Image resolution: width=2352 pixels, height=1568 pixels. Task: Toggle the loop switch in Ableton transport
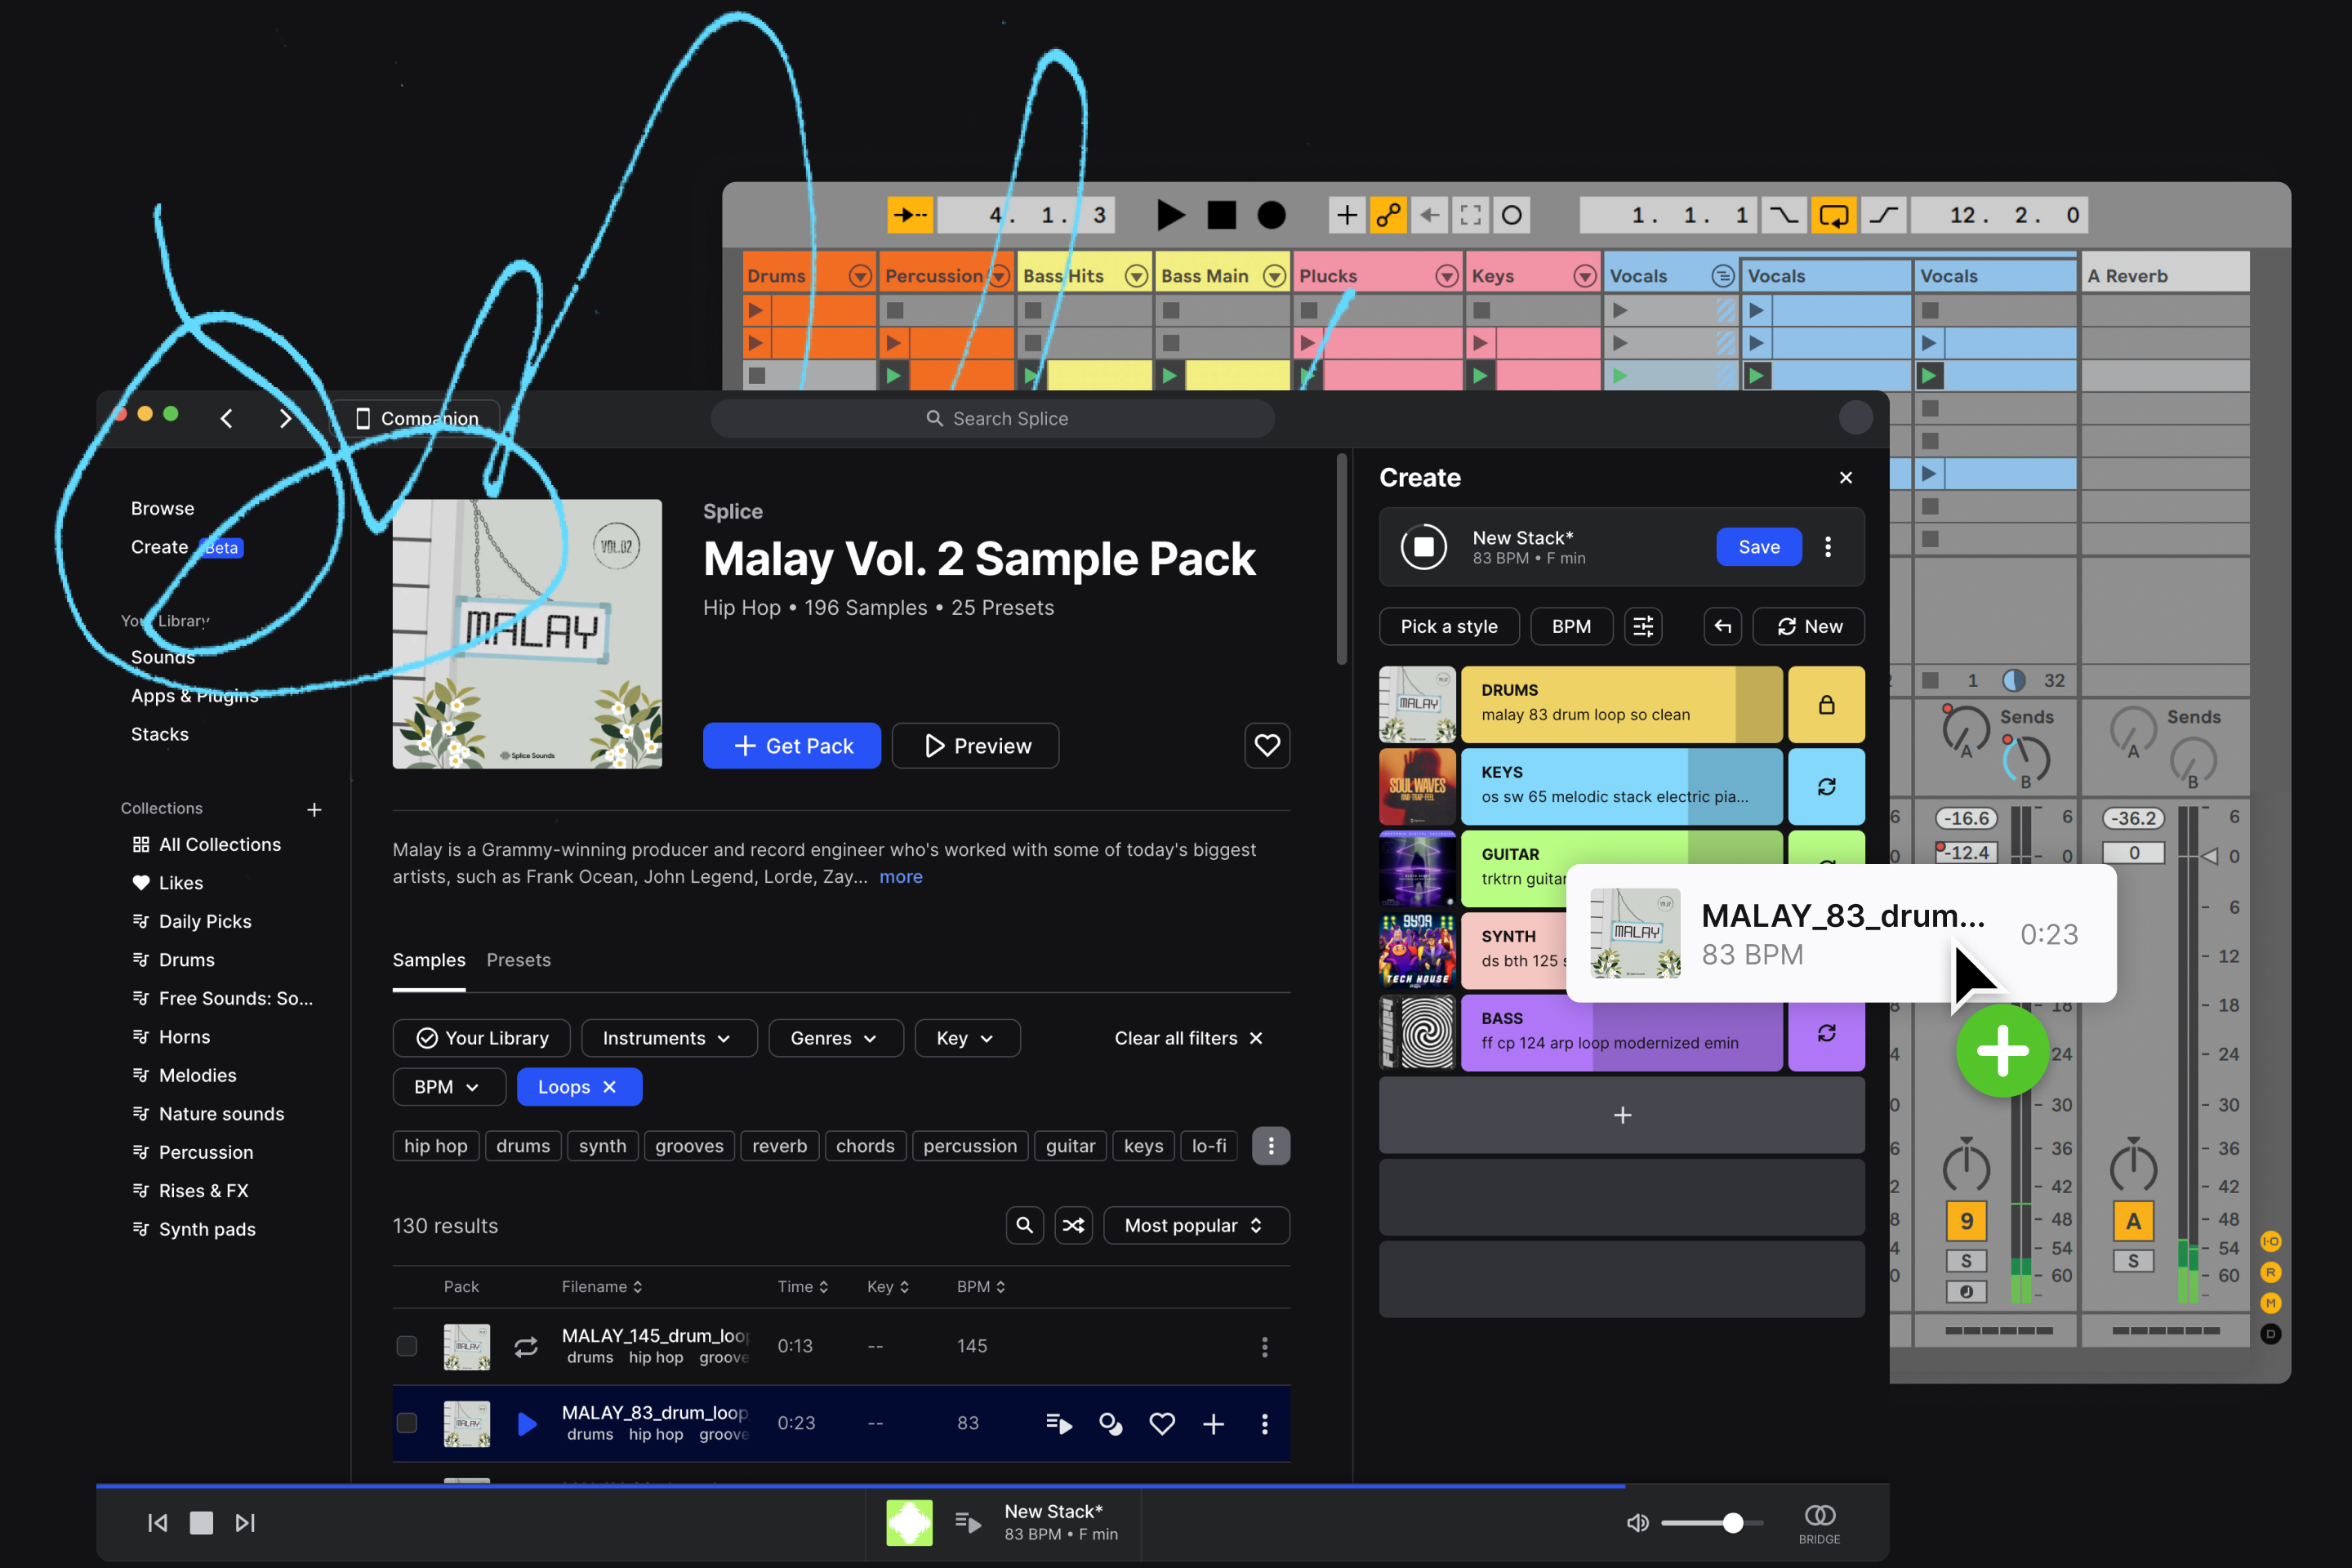[1834, 215]
